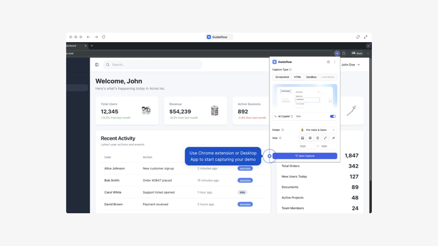Expand the tab search chevron in tab strip
The image size is (438, 246).
[x=368, y=46]
